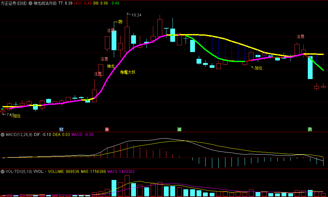Click the 财 info marker icon
Screen dimensions: 328x197
61,129
